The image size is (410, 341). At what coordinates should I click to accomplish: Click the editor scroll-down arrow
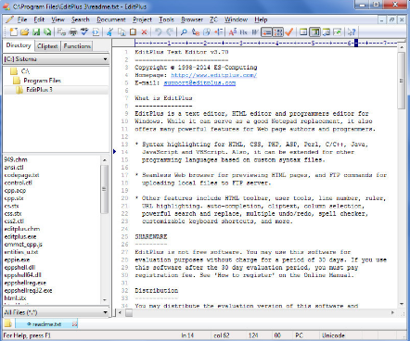(402, 304)
